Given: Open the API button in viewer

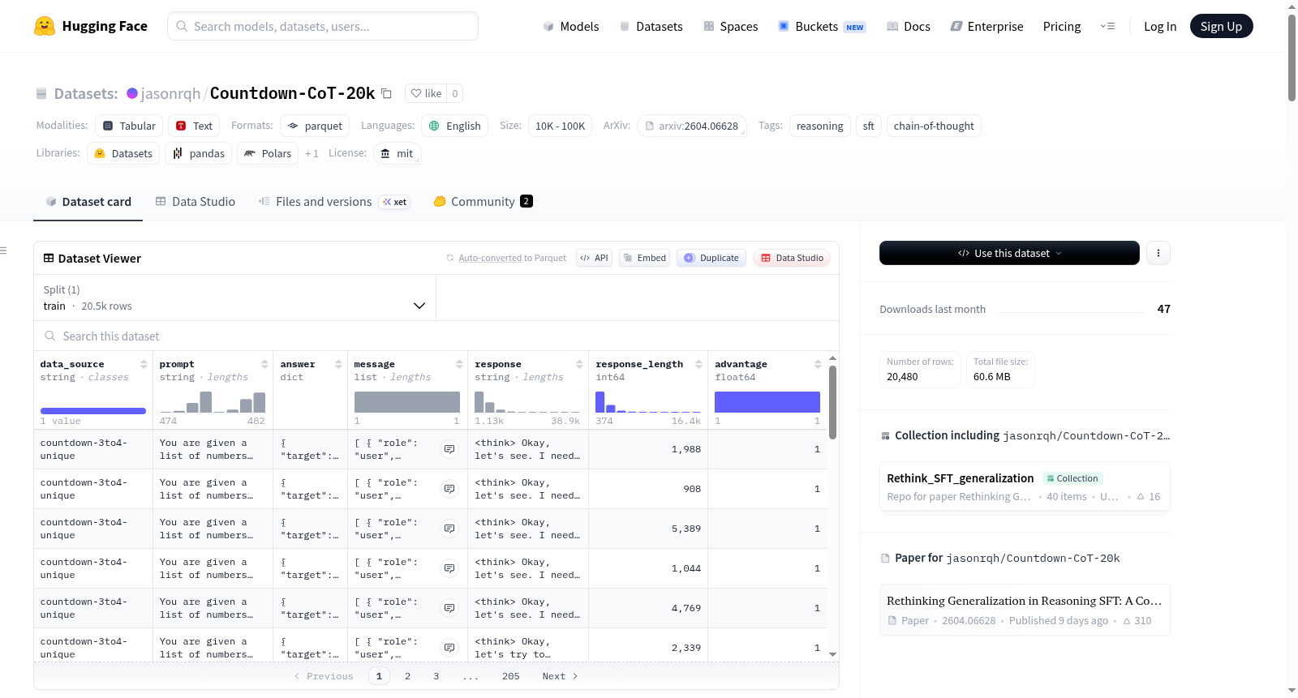Looking at the screenshot, I should point(594,258).
